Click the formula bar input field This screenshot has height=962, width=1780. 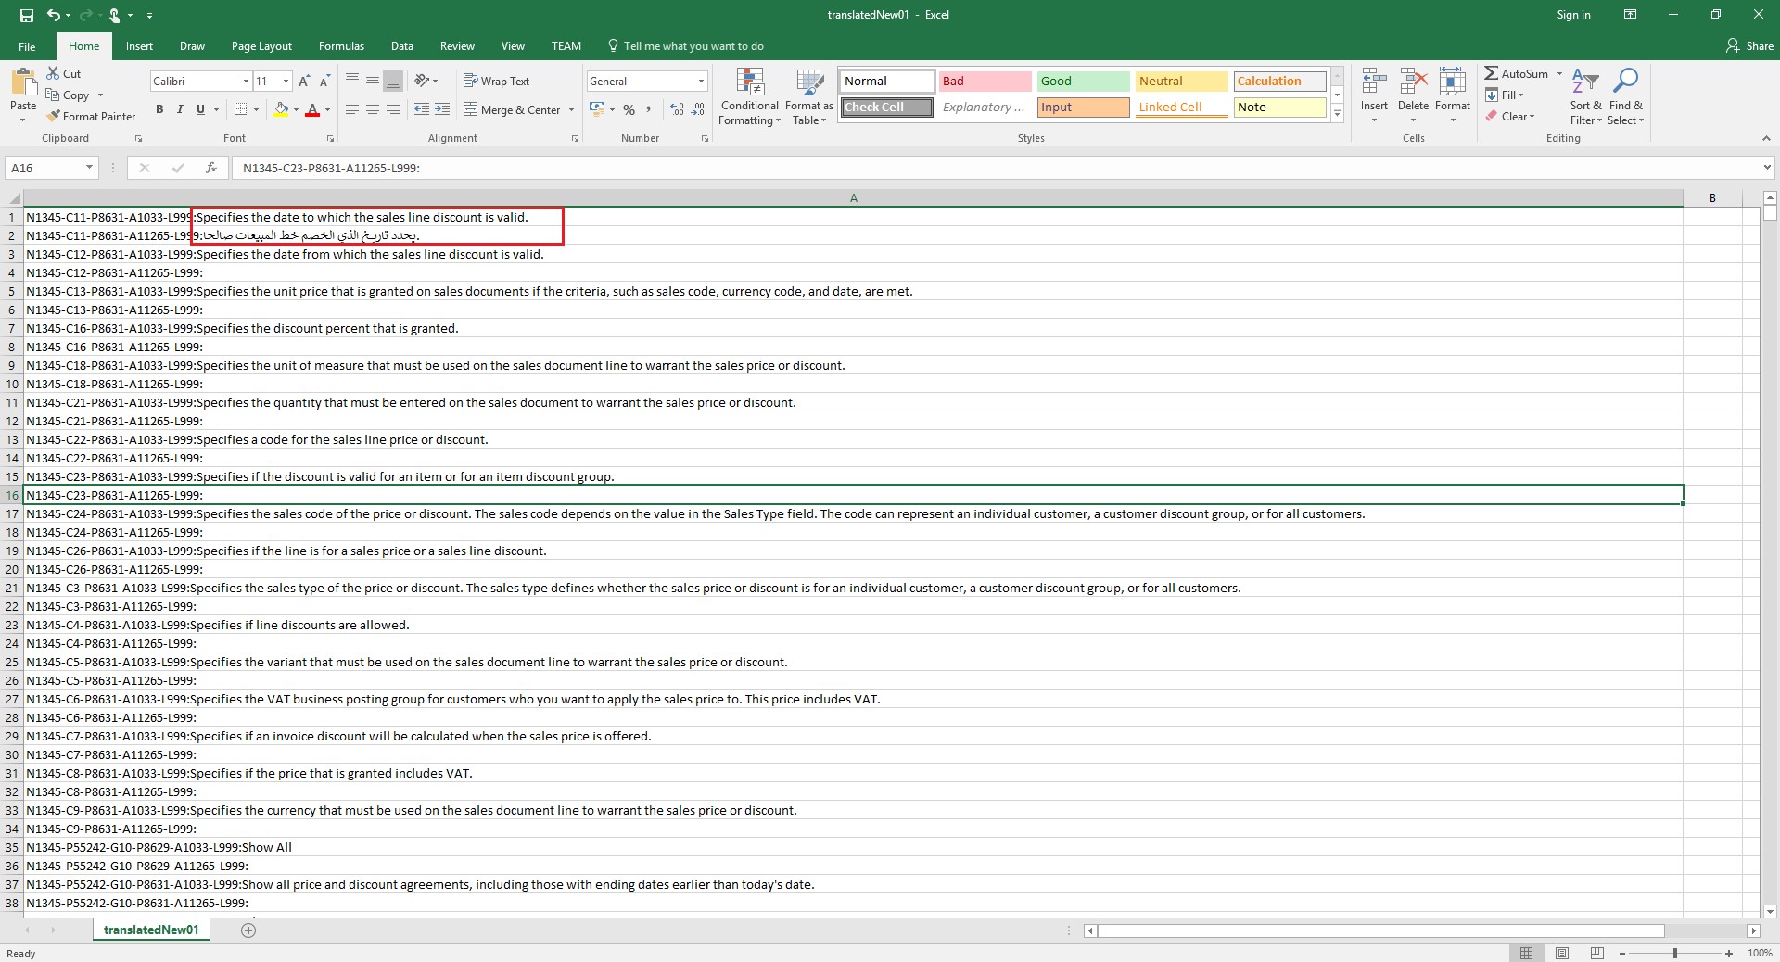tap(992, 168)
